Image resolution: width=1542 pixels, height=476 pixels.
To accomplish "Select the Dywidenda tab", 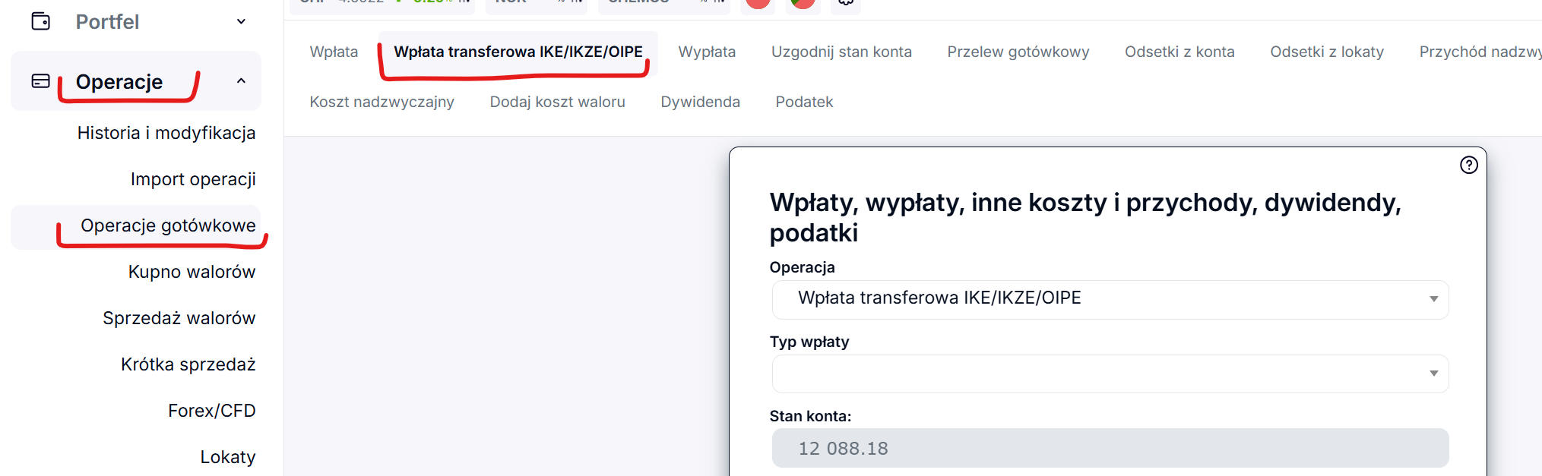I will [x=700, y=102].
